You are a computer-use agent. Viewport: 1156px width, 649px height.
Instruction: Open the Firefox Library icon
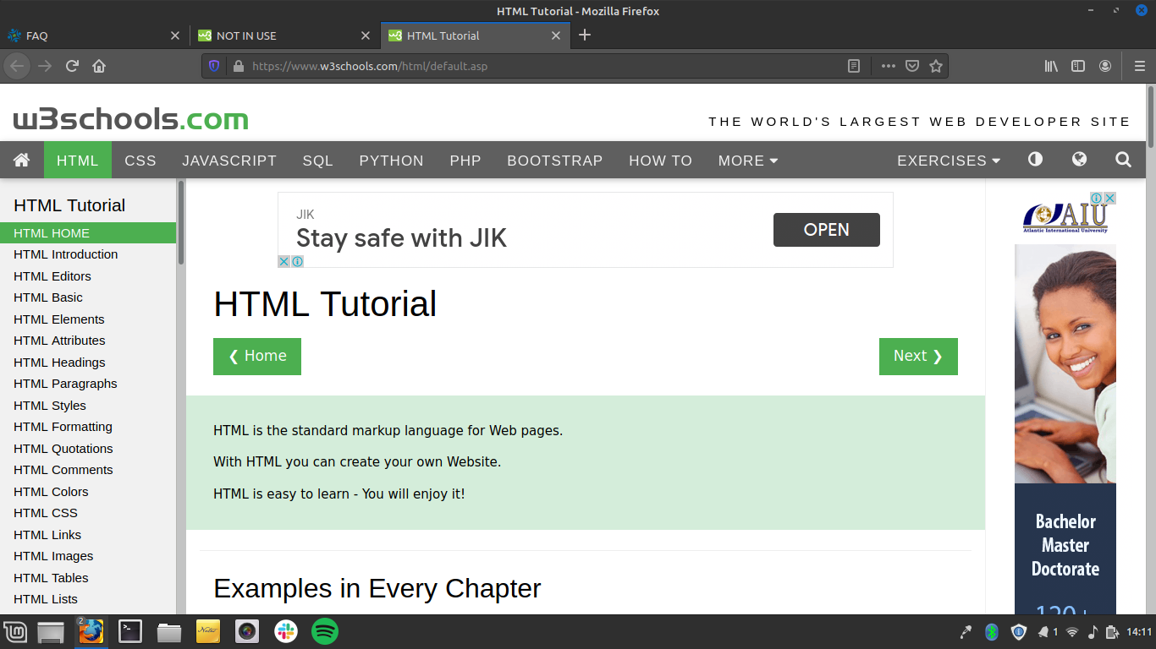(x=1050, y=66)
